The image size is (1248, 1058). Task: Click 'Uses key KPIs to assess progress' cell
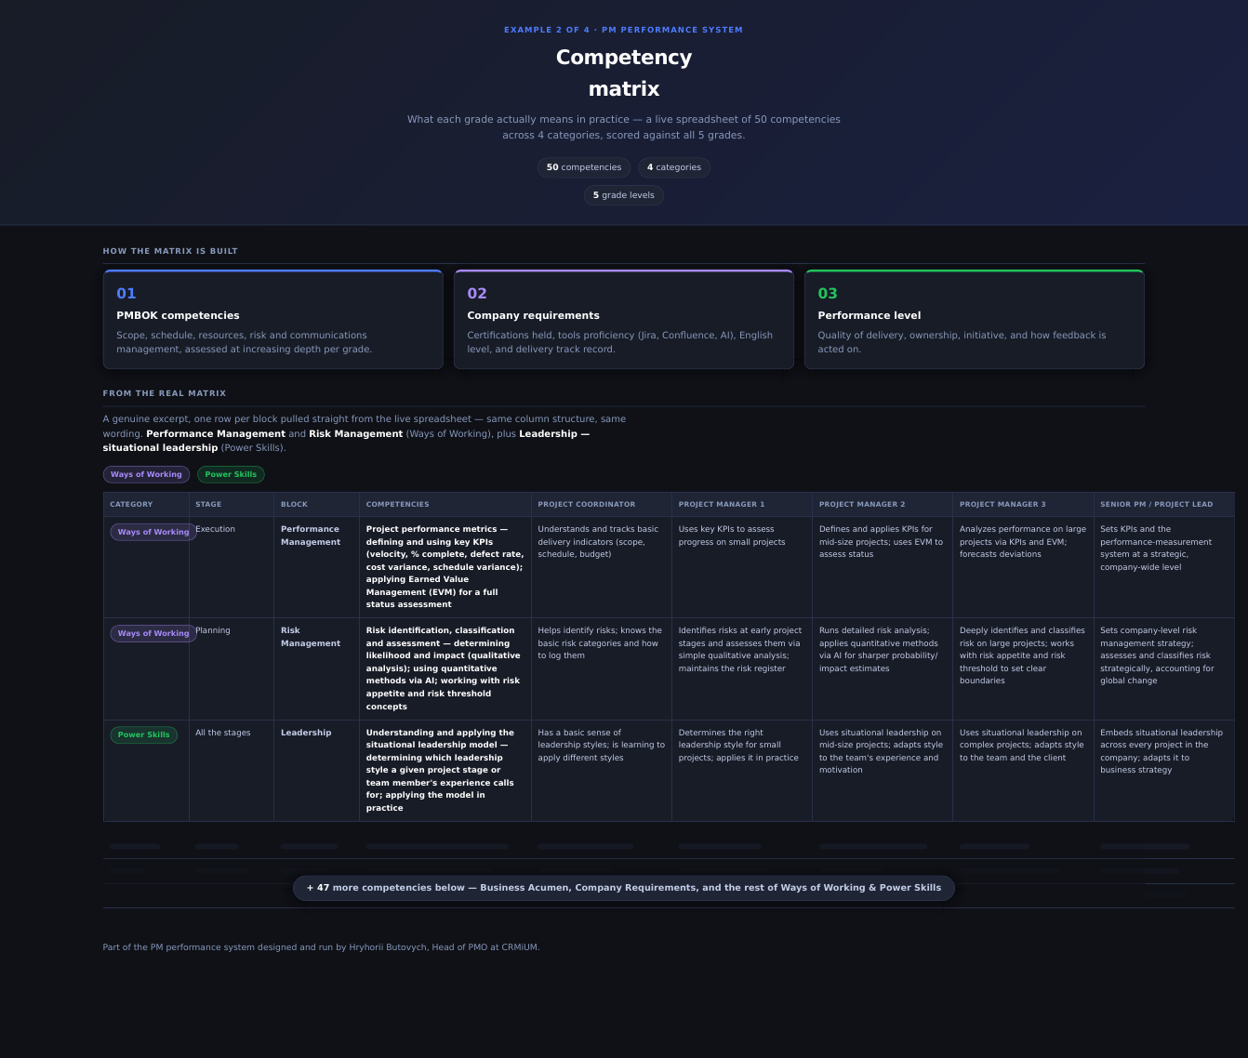pyautogui.click(x=742, y=567)
